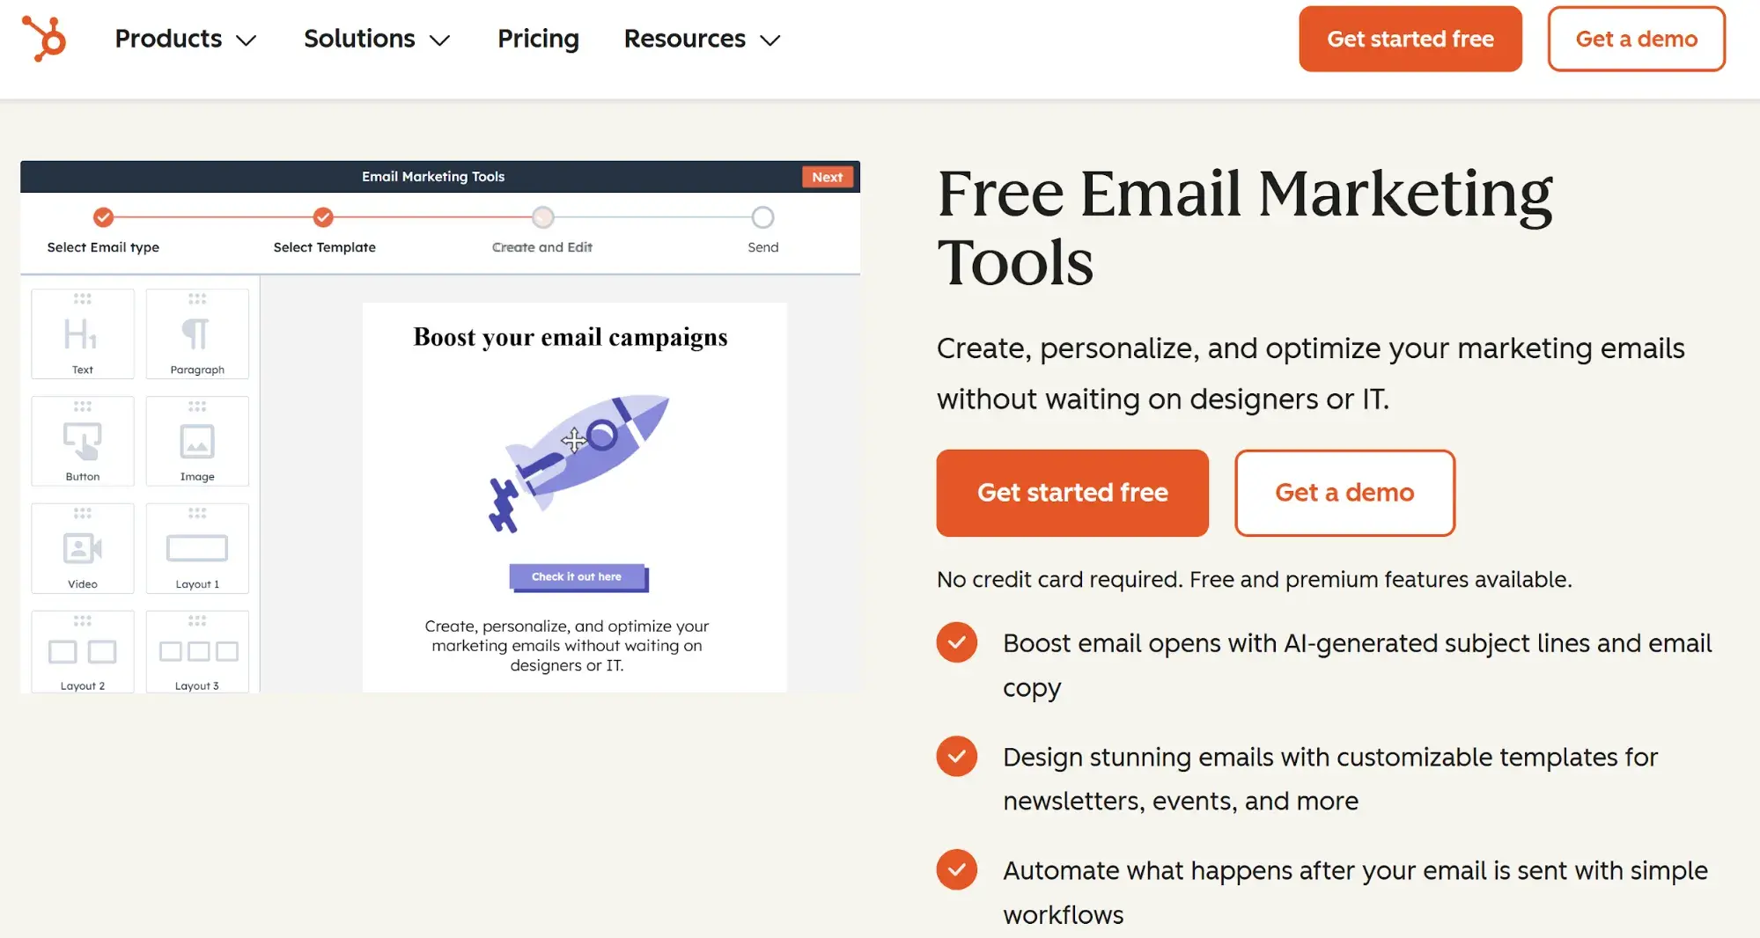Select the Layout 2 two-column icon
Viewport: 1760px width, 938px height.
[82, 651]
